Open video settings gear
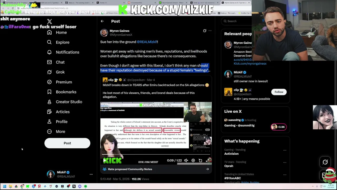The width and height of the screenshot is (337, 190). tap(193, 160)
